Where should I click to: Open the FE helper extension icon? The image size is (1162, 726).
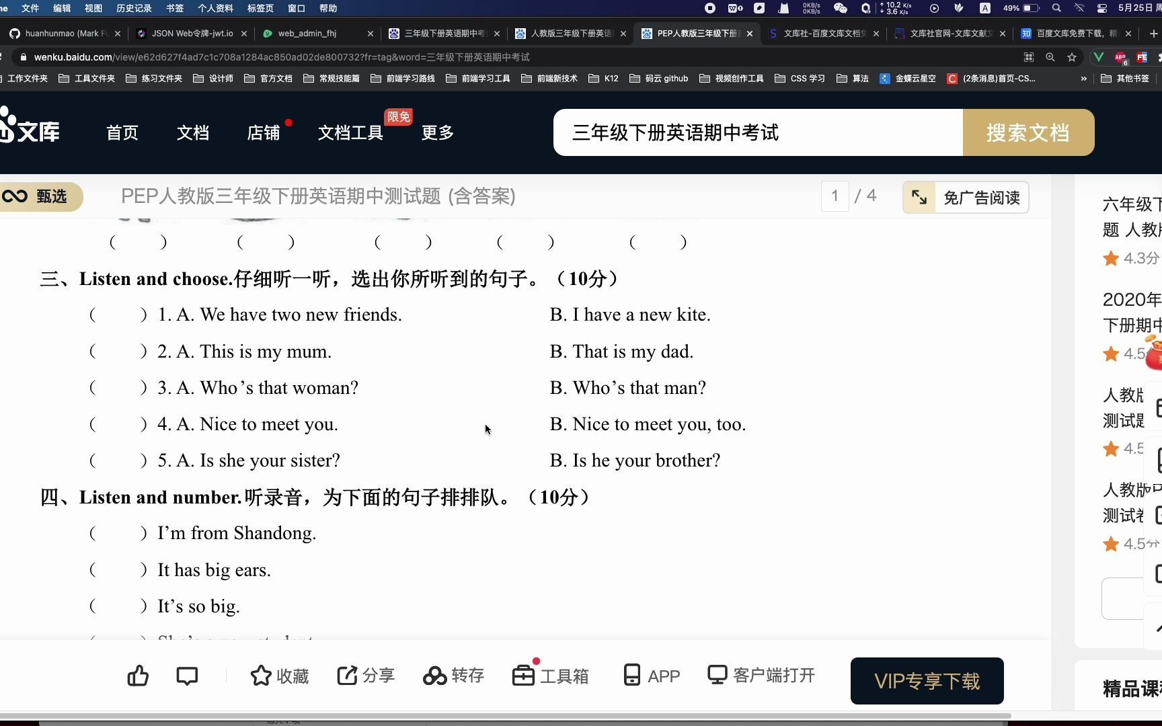[1142, 57]
